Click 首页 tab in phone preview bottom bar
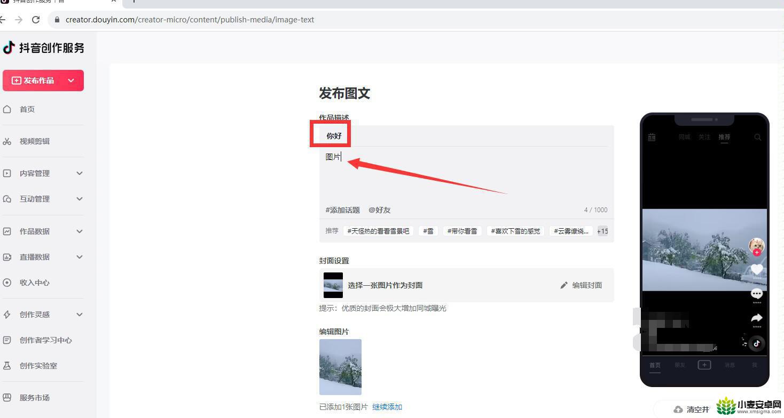 click(x=655, y=365)
